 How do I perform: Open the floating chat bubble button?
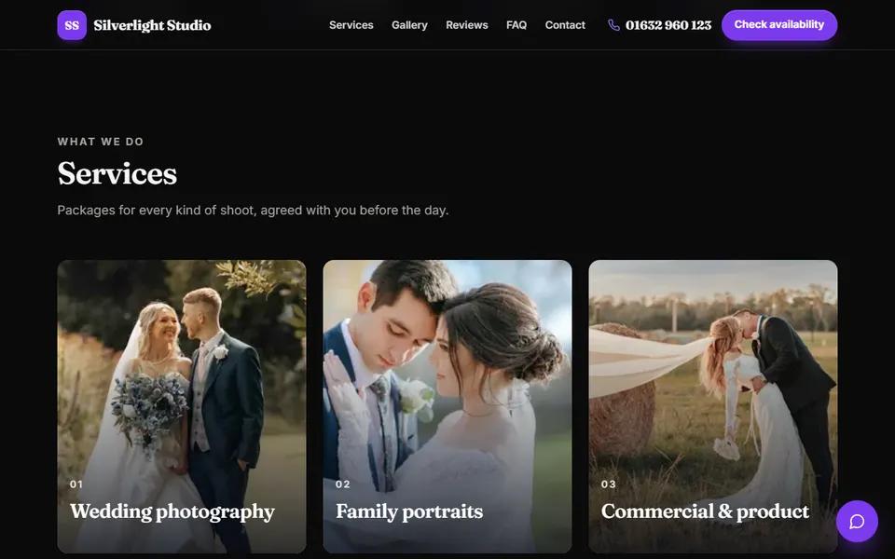pos(857,522)
